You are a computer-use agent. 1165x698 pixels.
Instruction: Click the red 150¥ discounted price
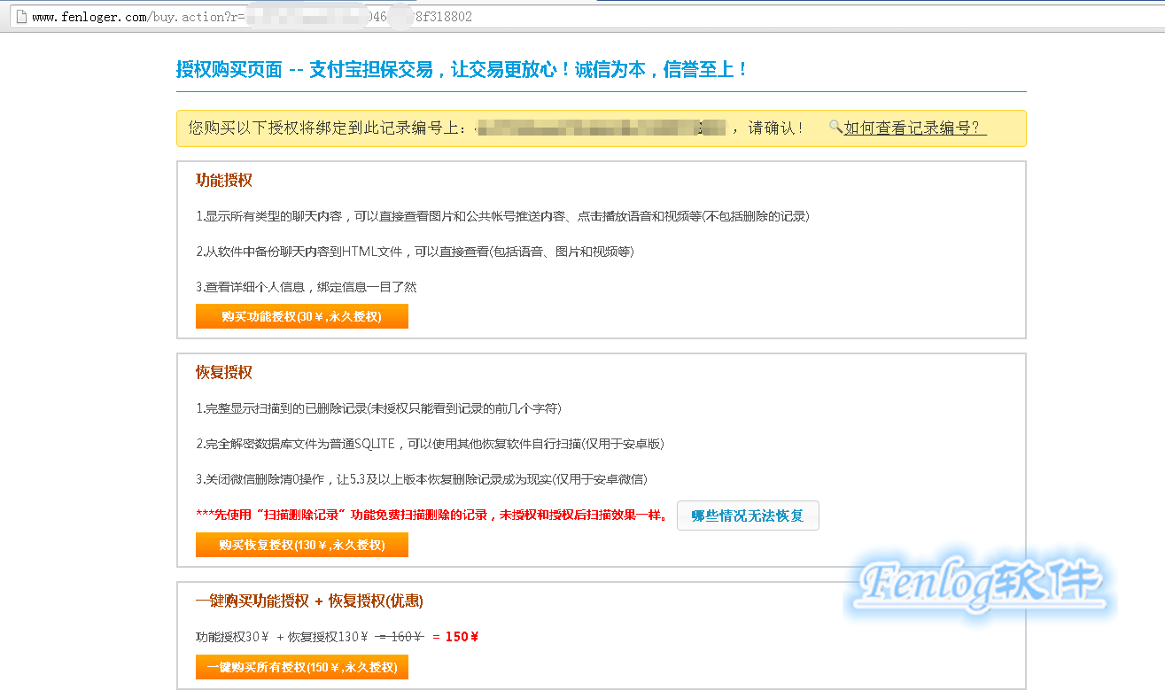(462, 636)
